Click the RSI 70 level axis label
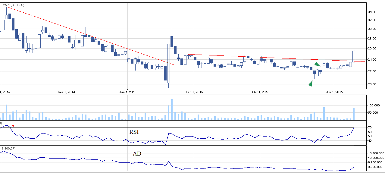Screen dimensions: 385x173 tap(370, 127)
